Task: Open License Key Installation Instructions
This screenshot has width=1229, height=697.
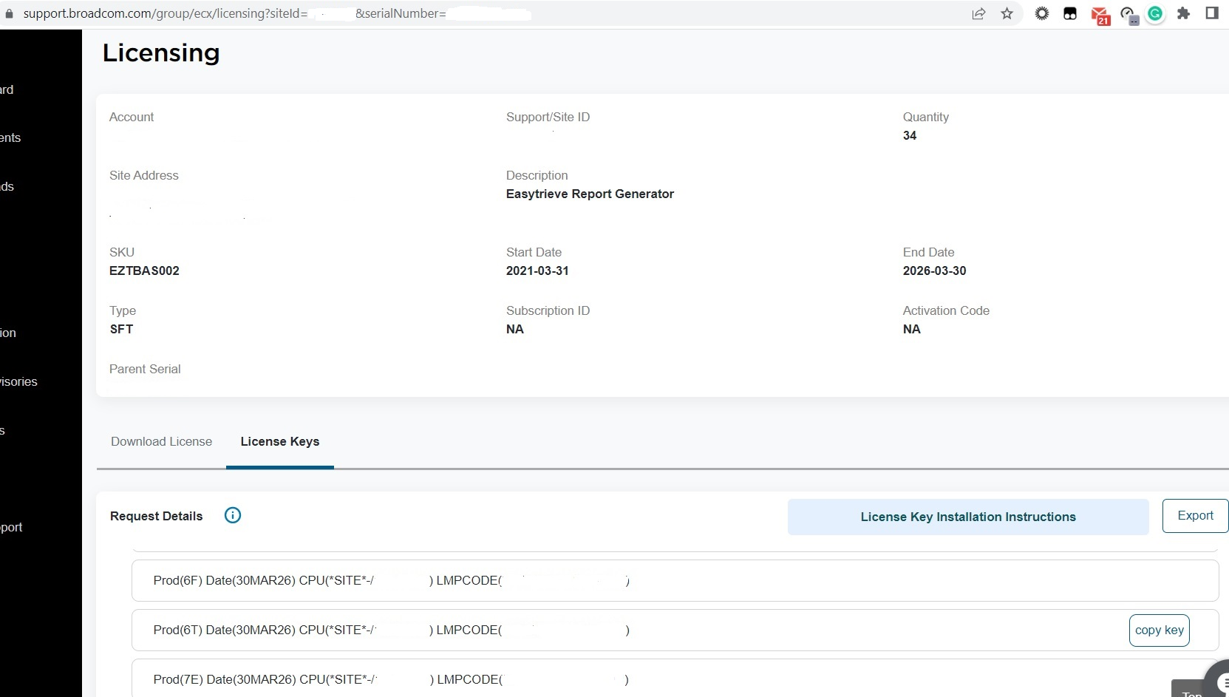Action: (968, 517)
